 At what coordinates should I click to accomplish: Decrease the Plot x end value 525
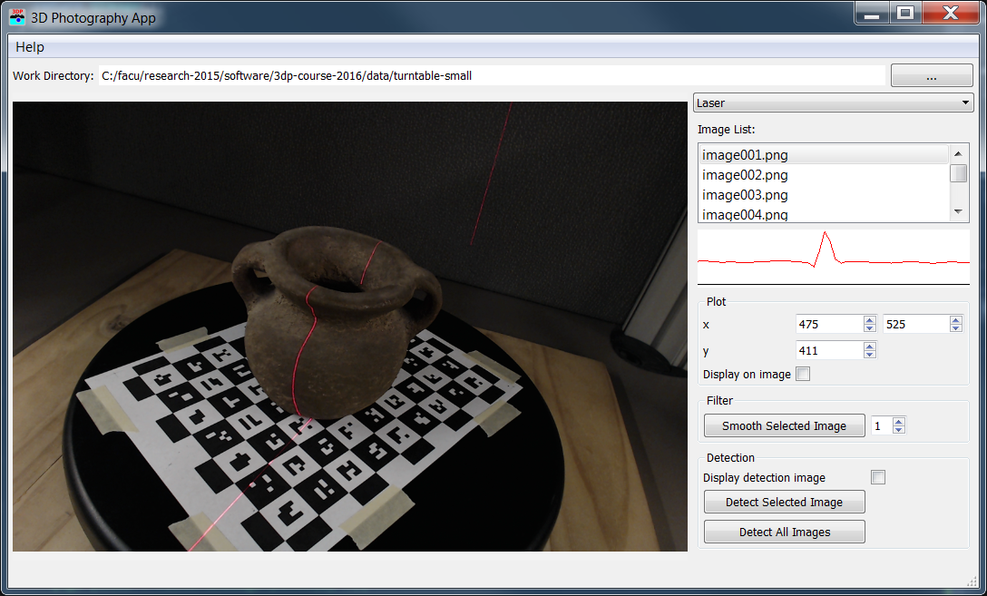[956, 328]
